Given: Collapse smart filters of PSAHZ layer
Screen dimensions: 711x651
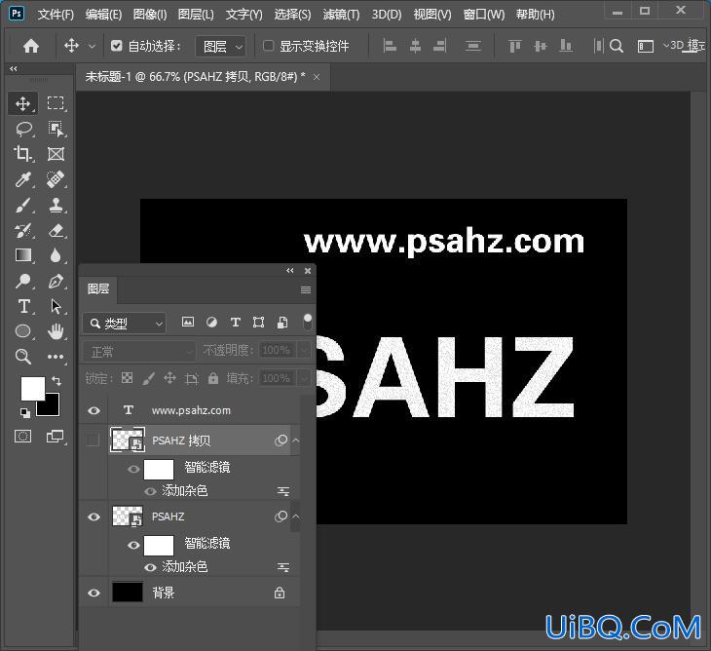Looking at the screenshot, I should coord(296,517).
